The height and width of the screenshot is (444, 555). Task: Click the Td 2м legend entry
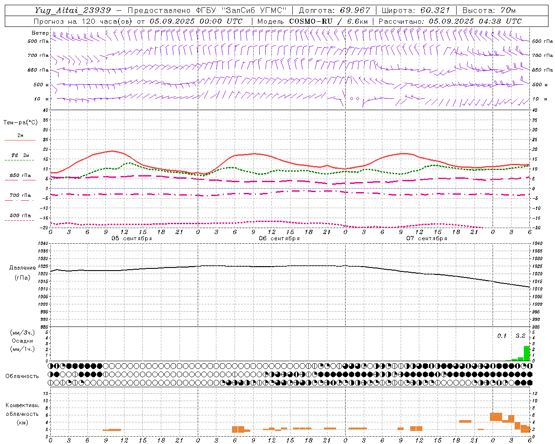pyautogui.click(x=20, y=155)
